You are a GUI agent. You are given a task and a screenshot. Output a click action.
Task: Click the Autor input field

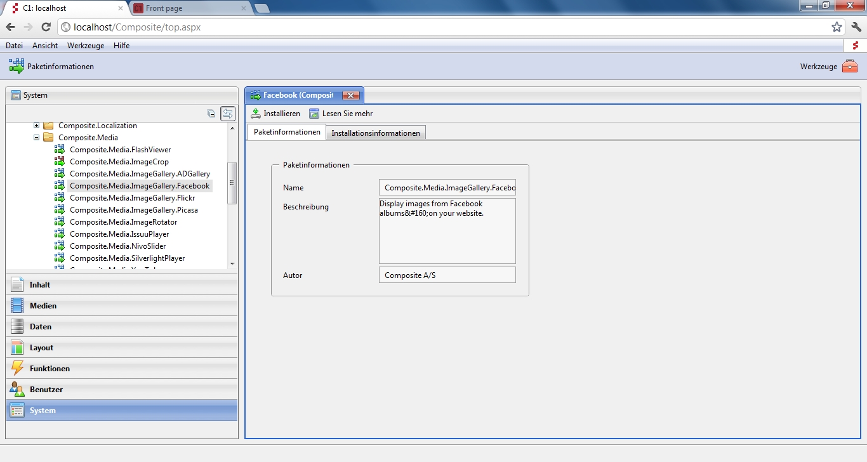(447, 275)
